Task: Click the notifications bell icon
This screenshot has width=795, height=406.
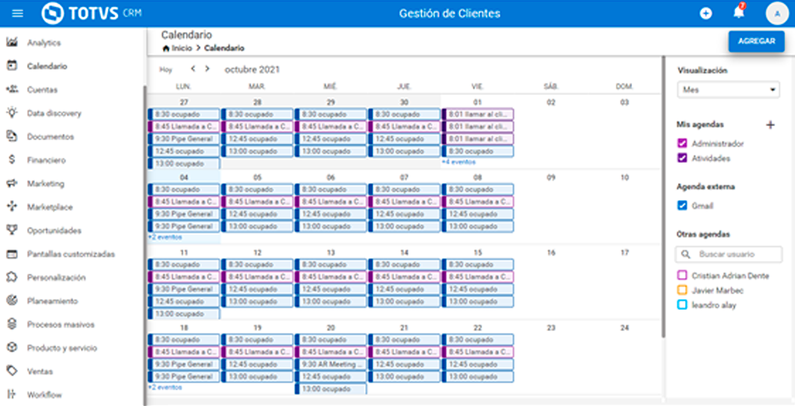Action: point(739,13)
